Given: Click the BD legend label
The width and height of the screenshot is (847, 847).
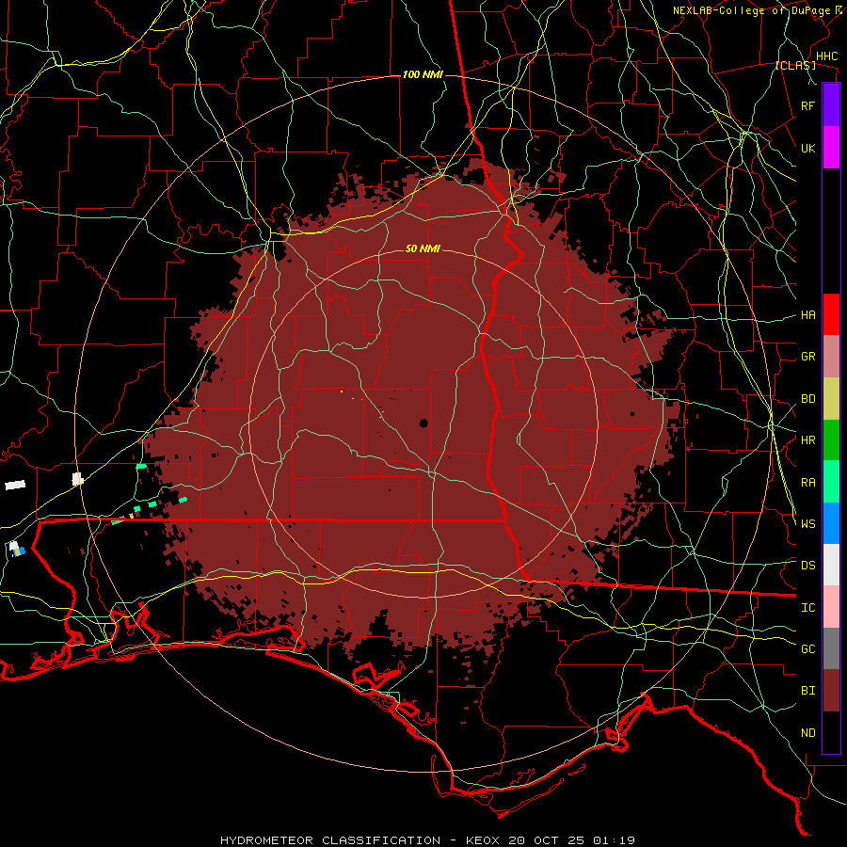Looking at the screenshot, I should pyautogui.click(x=808, y=399).
